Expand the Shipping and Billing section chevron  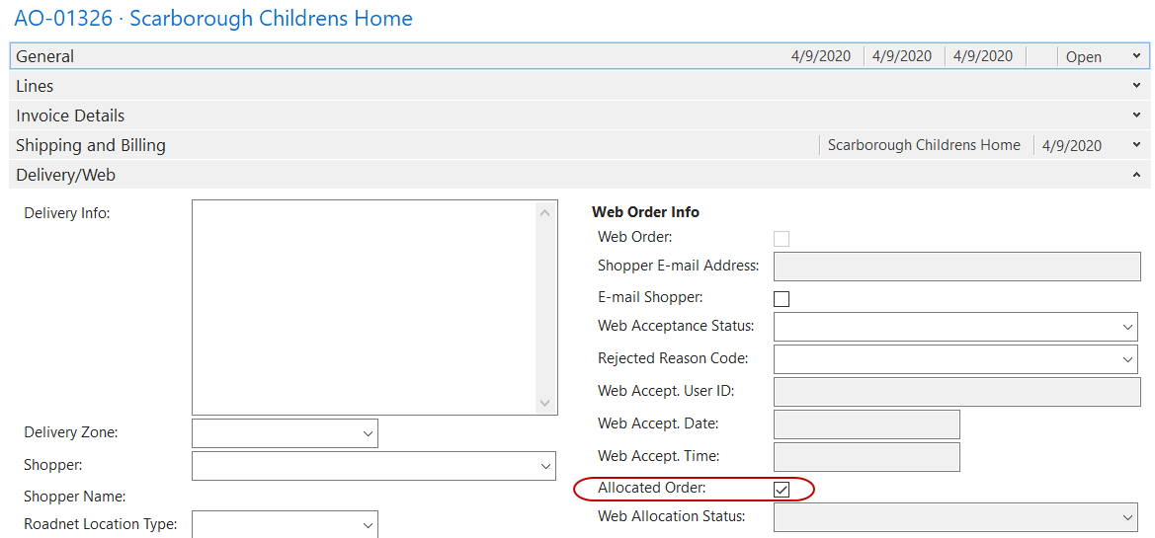[1136, 145]
